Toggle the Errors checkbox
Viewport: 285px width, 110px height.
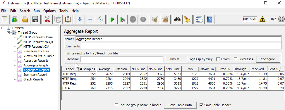[218, 59]
